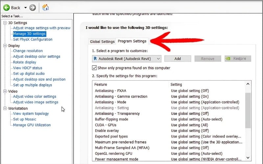Open Set PhysX Configuration
263x164 pixels.
tap(33, 39)
